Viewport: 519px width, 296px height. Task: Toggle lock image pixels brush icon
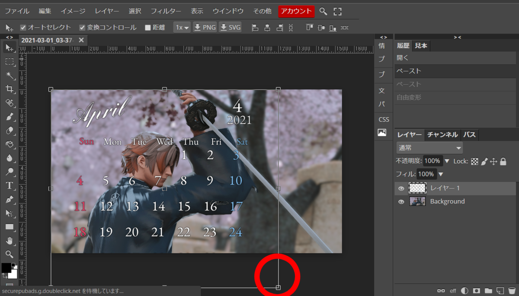(484, 161)
